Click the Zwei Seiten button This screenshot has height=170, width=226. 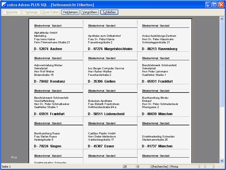click(51, 12)
